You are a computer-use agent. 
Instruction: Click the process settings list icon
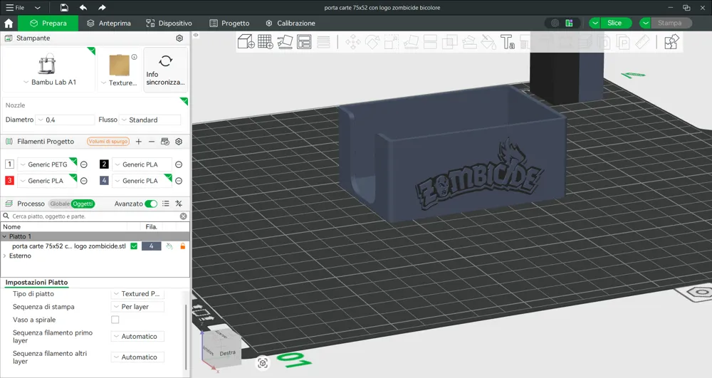pyautogui.click(x=166, y=204)
